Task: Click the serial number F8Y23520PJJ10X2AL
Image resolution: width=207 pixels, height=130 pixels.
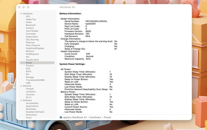Action: click(x=96, y=21)
